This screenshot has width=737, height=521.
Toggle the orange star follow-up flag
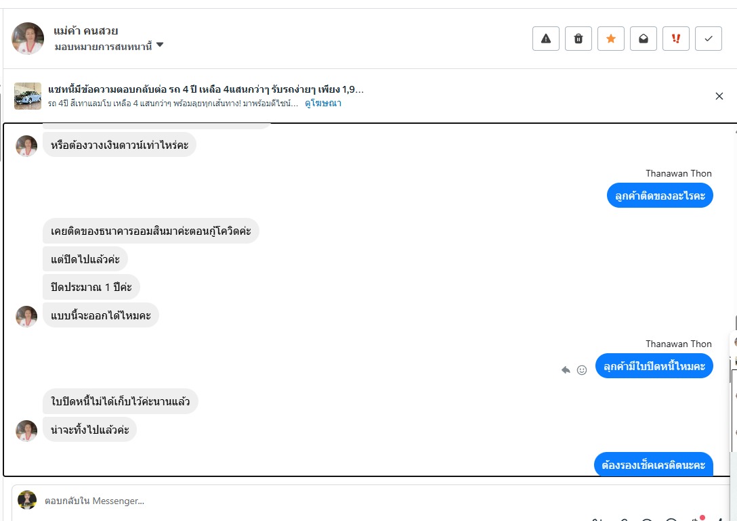tap(611, 39)
